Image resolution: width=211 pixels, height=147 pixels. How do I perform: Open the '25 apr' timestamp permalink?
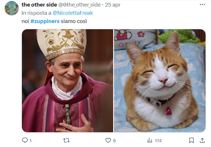click(x=113, y=5)
